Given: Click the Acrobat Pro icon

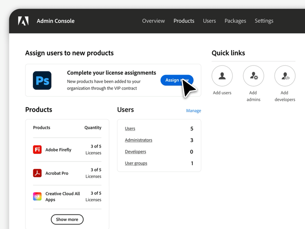Looking at the screenshot, I should (37, 173).
